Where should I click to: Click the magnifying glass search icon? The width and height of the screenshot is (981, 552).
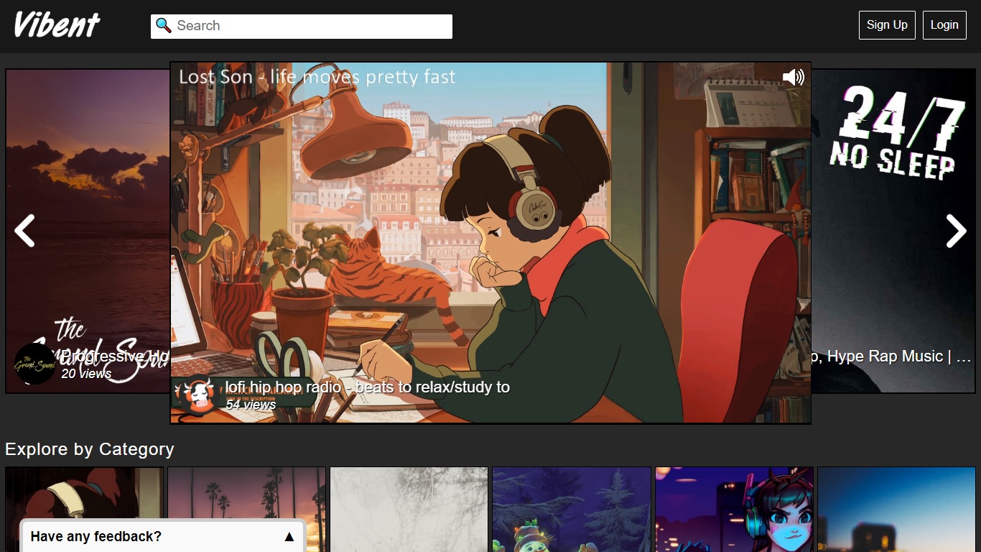pos(164,26)
